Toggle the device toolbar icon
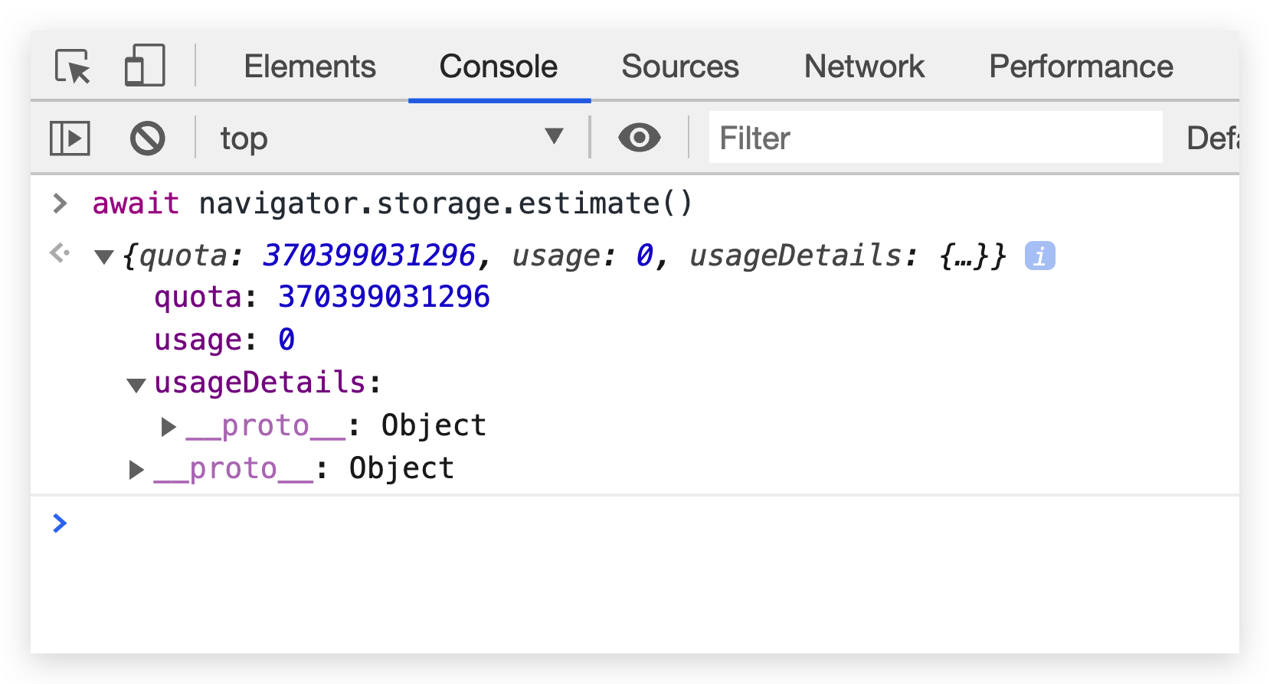 click(145, 66)
